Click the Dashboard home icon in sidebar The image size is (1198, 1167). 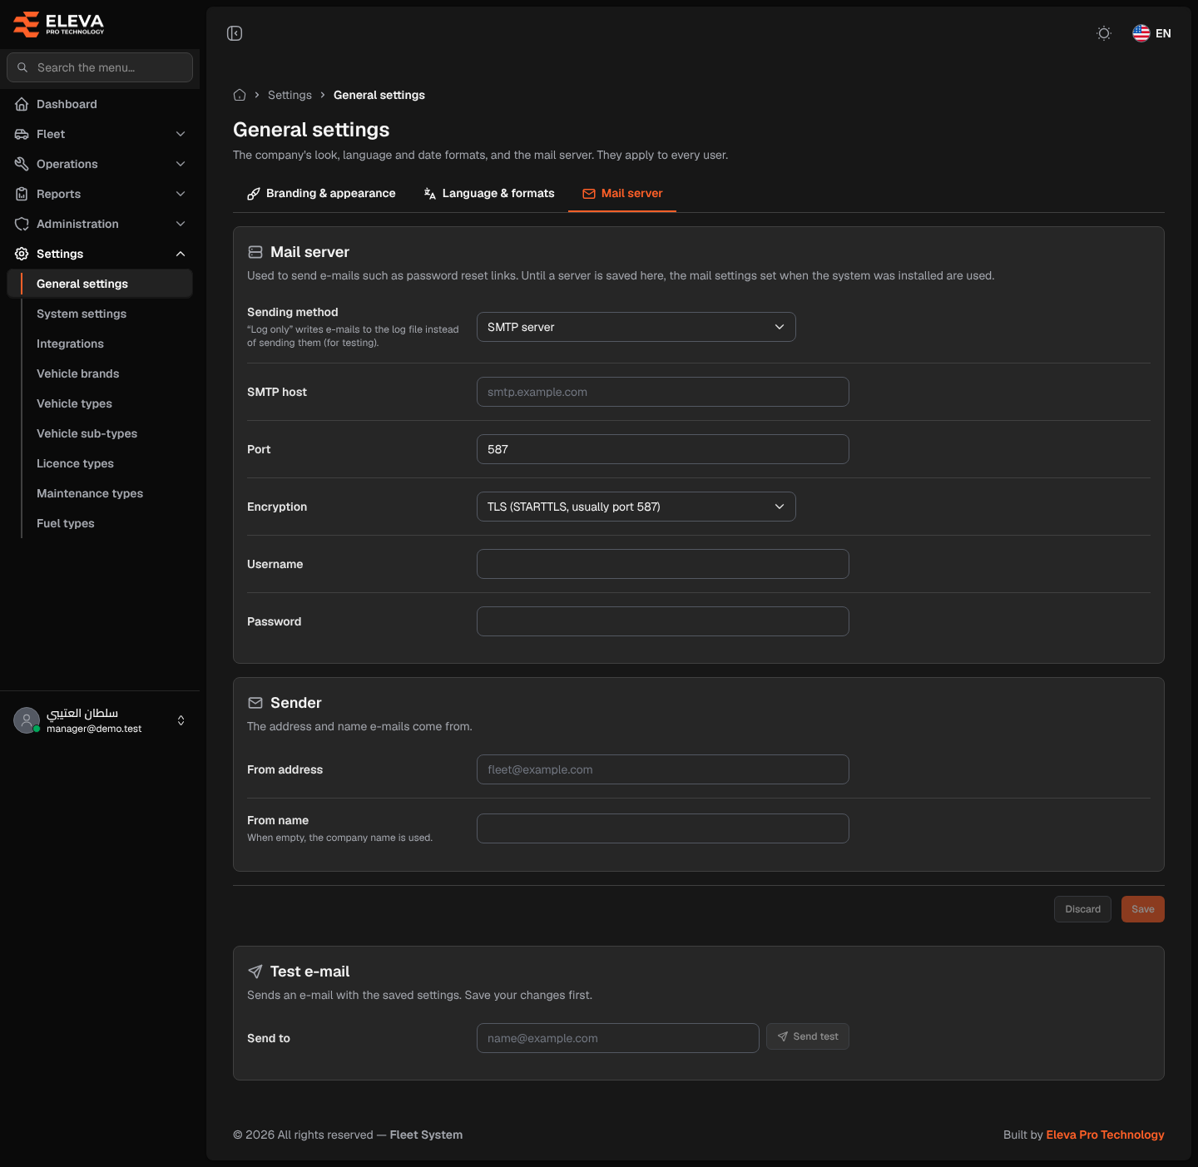(x=22, y=104)
